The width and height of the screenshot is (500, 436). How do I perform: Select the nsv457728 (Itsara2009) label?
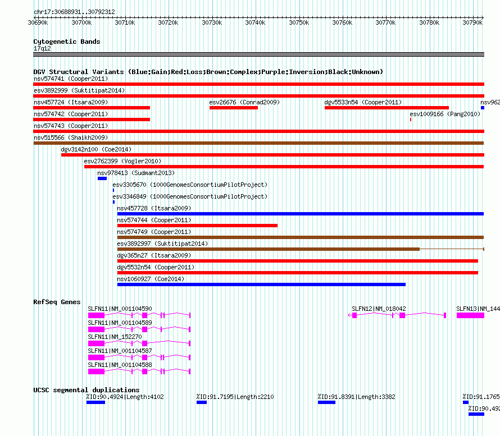pyautogui.click(x=154, y=208)
